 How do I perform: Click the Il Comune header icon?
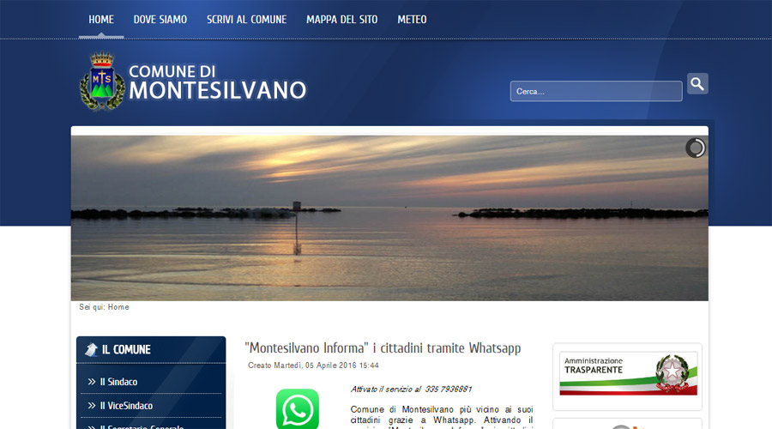[91, 350]
